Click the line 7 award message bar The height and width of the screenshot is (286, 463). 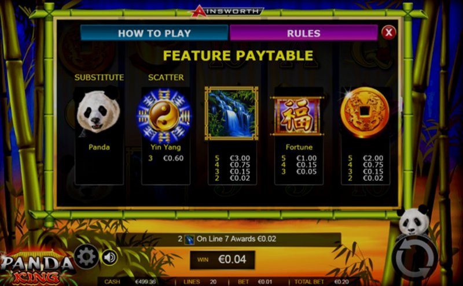tap(228, 239)
